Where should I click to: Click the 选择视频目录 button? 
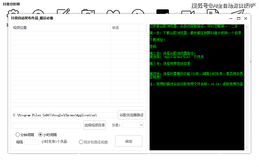[x=94, y=125]
